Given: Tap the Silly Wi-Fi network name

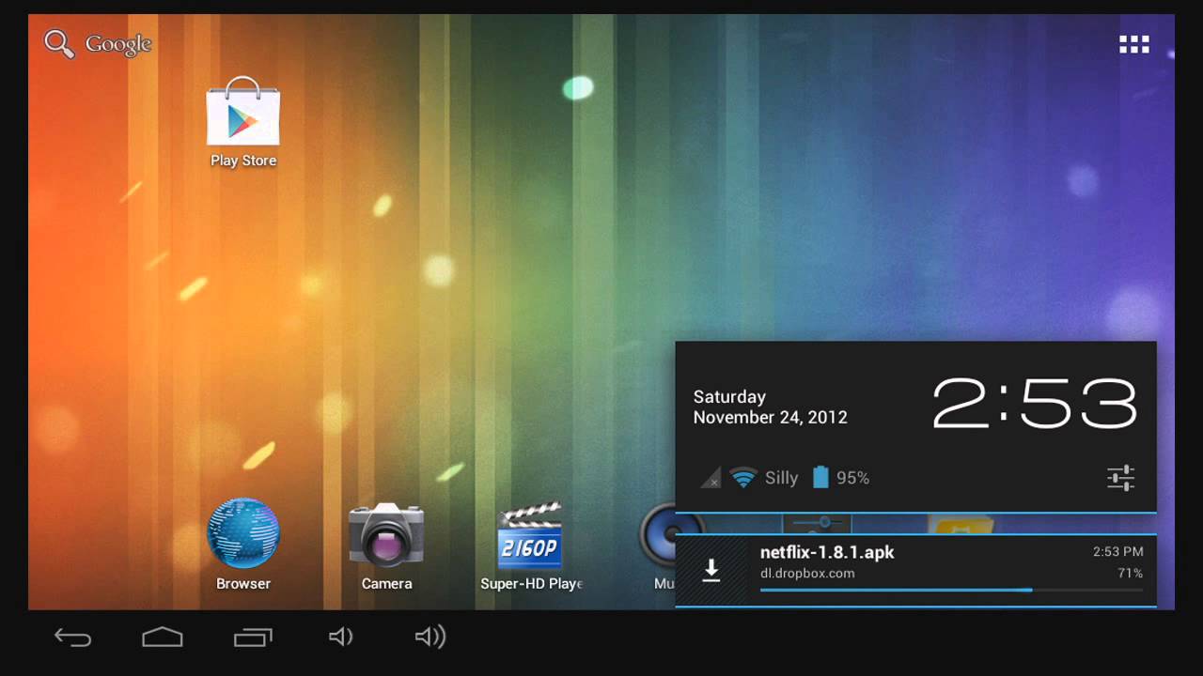Looking at the screenshot, I should click(x=781, y=478).
